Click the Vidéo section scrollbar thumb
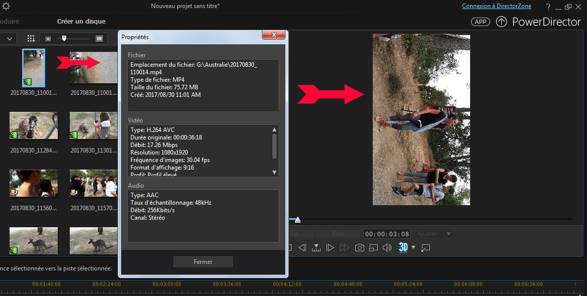This screenshot has height=296, width=587. point(274,146)
